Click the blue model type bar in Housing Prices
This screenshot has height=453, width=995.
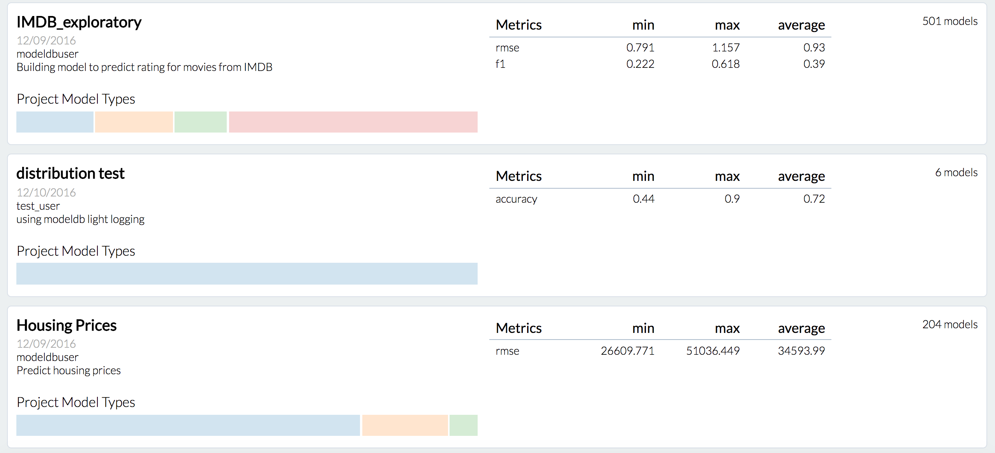188,425
